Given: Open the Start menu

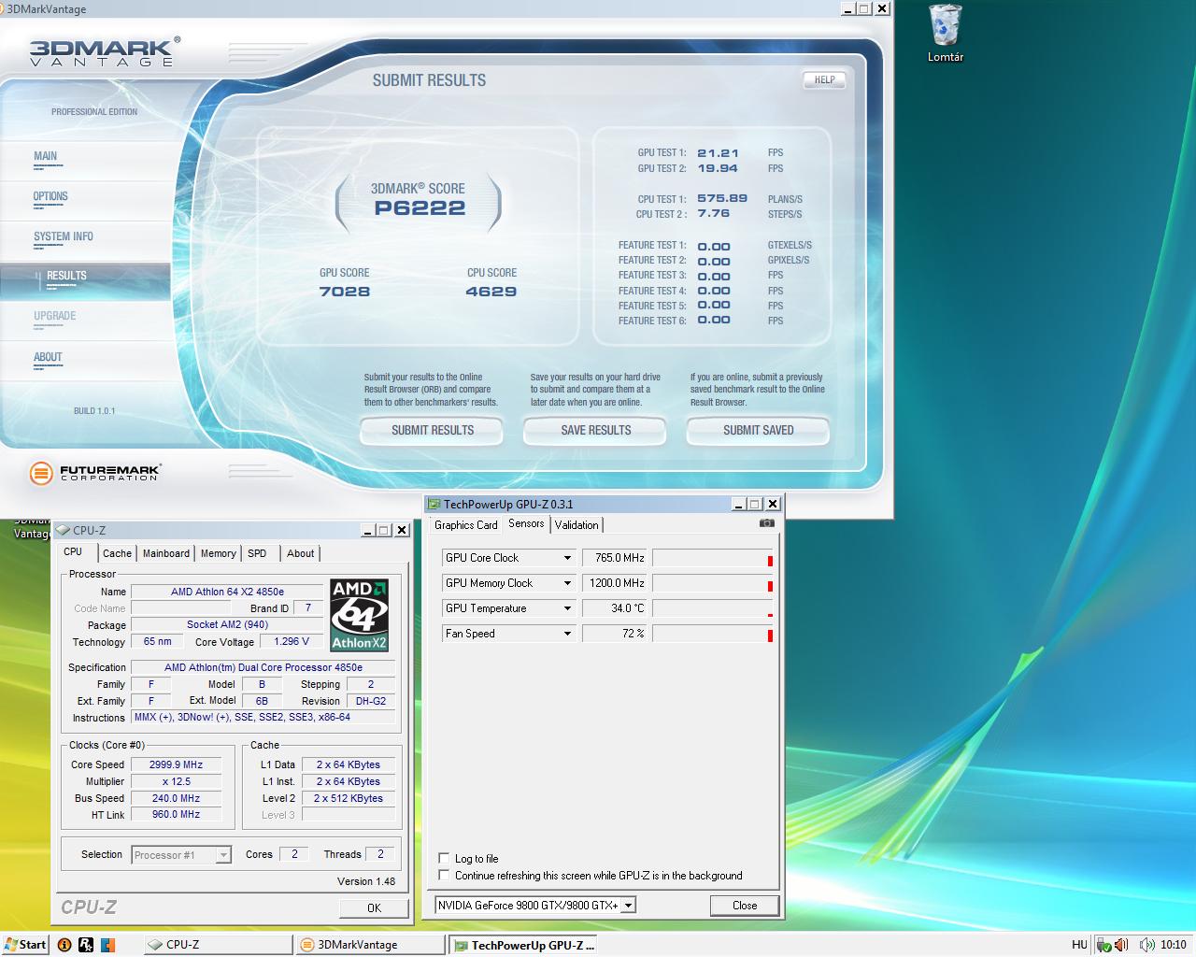Looking at the screenshot, I should (25, 945).
